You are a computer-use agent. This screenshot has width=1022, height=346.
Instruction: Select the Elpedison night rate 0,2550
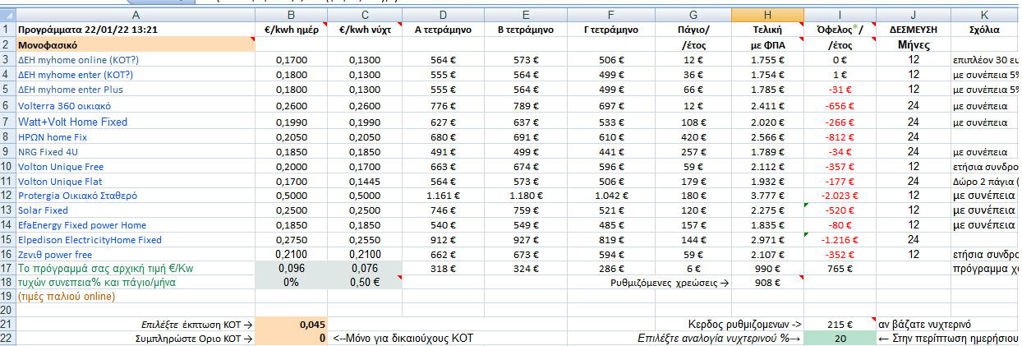click(x=365, y=240)
